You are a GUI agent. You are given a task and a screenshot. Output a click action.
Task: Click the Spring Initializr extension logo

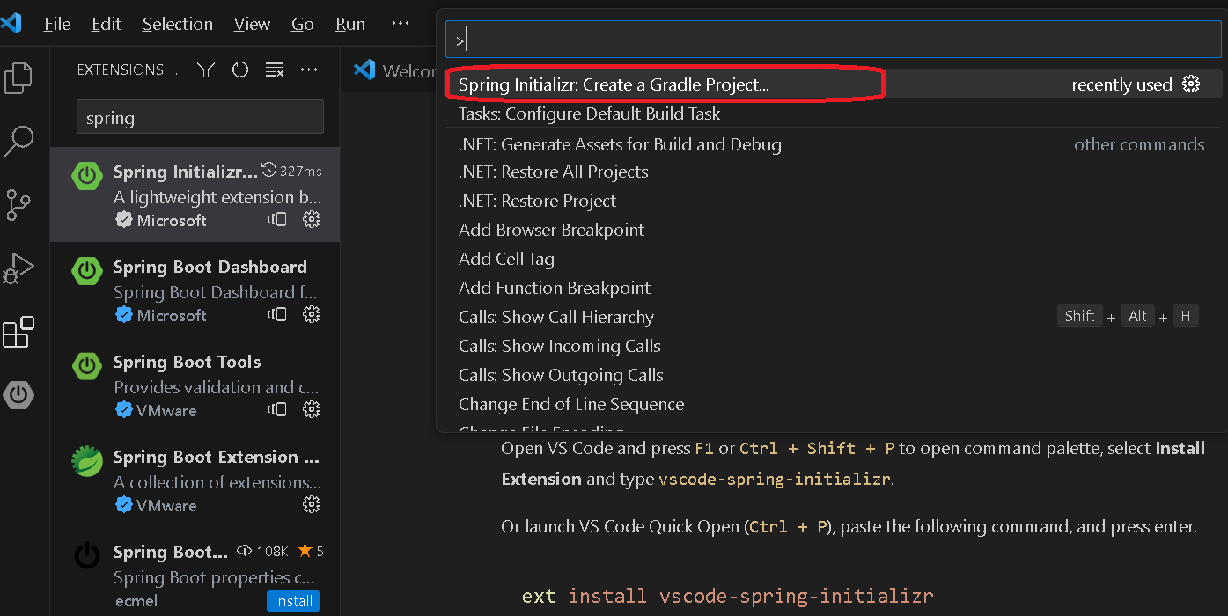click(87, 175)
